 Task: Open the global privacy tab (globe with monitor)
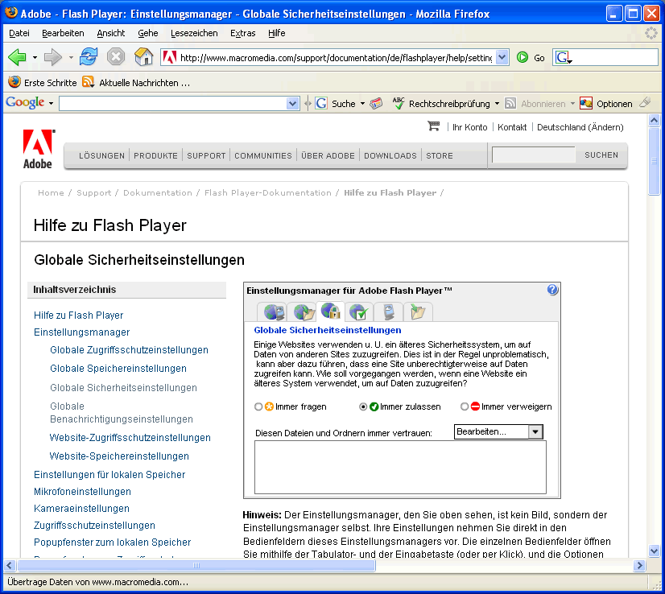(273, 312)
